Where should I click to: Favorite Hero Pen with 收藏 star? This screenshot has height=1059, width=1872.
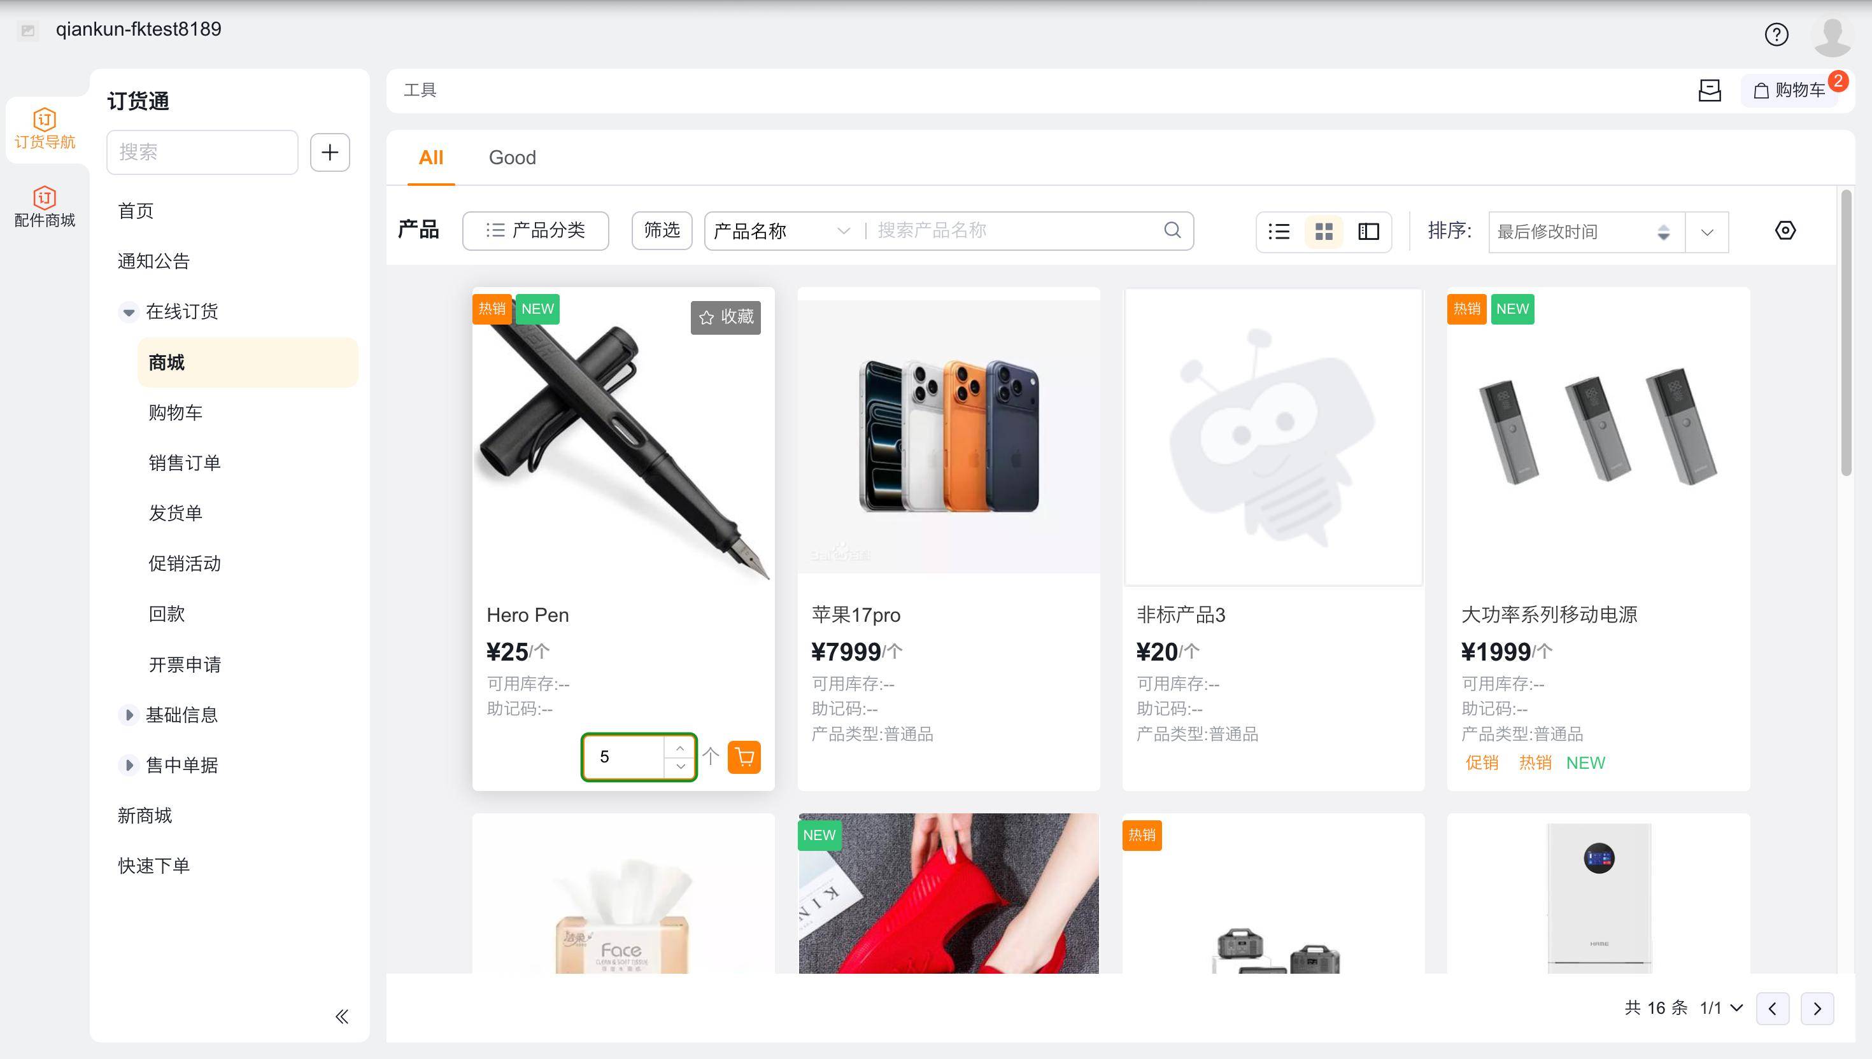pos(725,317)
